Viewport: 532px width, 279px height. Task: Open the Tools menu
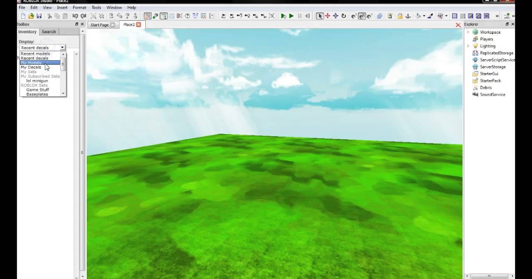click(96, 8)
